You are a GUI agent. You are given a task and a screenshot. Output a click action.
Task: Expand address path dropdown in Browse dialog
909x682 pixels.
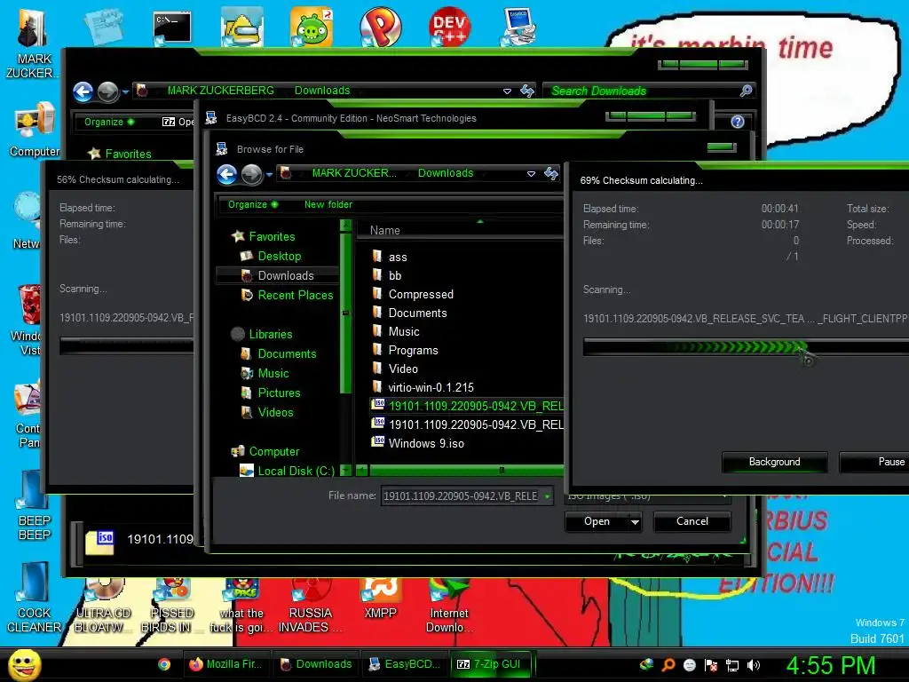coord(531,173)
